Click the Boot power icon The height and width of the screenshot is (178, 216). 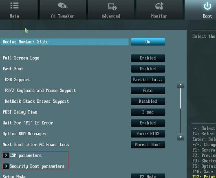pos(207,7)
